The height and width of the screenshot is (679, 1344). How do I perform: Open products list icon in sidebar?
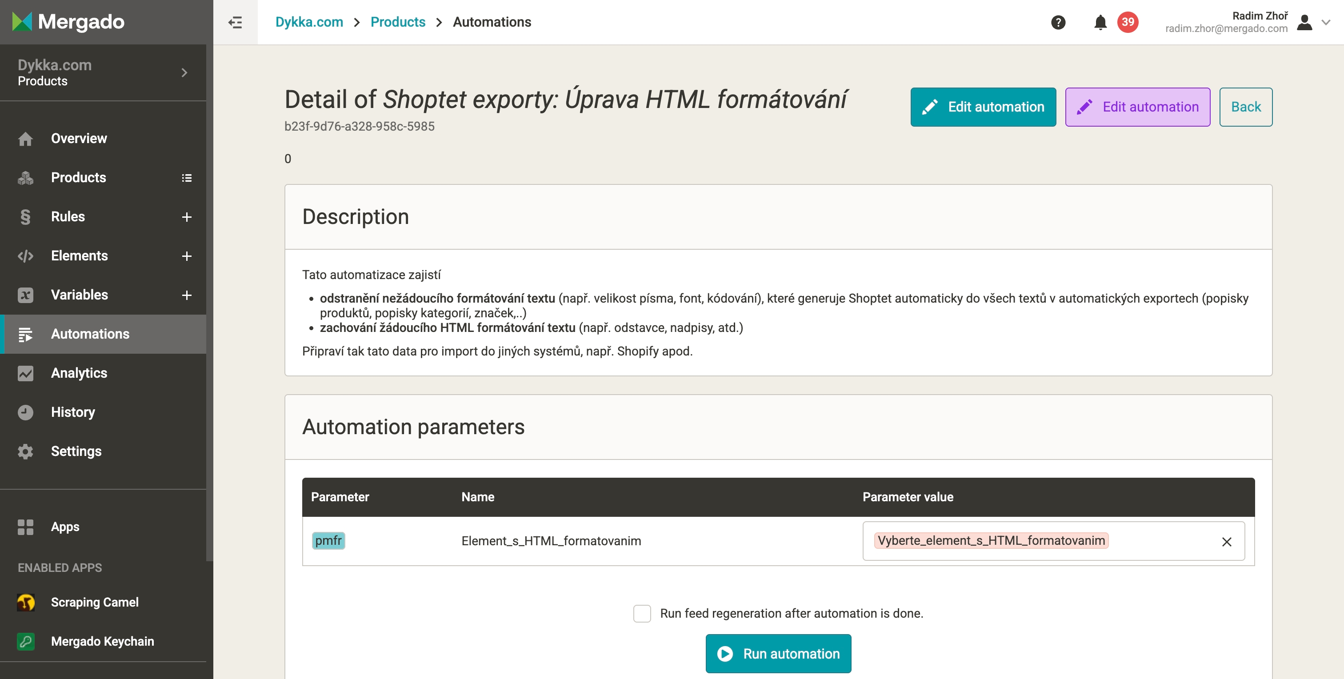tap(186, 178)
